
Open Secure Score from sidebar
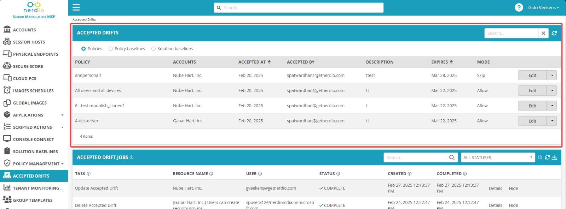point(28,66)
